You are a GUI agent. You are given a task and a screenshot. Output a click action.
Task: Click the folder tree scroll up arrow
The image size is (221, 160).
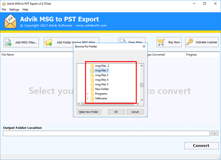point(142,66)
